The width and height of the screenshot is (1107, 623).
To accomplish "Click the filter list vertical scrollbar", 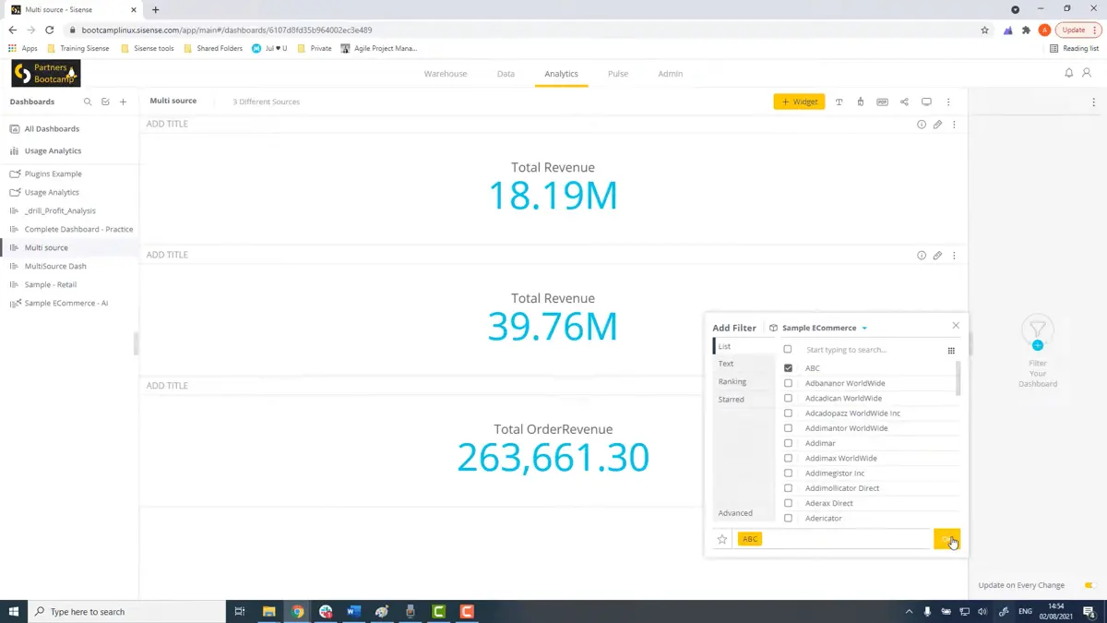I will [958, 378].
